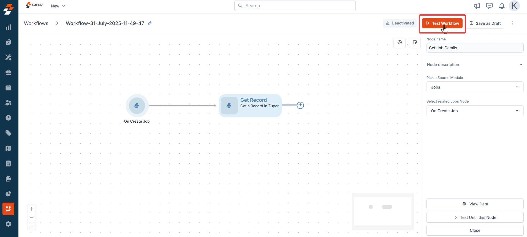Zoom in the workflow canvas
This screenshot has height=237, width=527.
click(x=32, y=209)
